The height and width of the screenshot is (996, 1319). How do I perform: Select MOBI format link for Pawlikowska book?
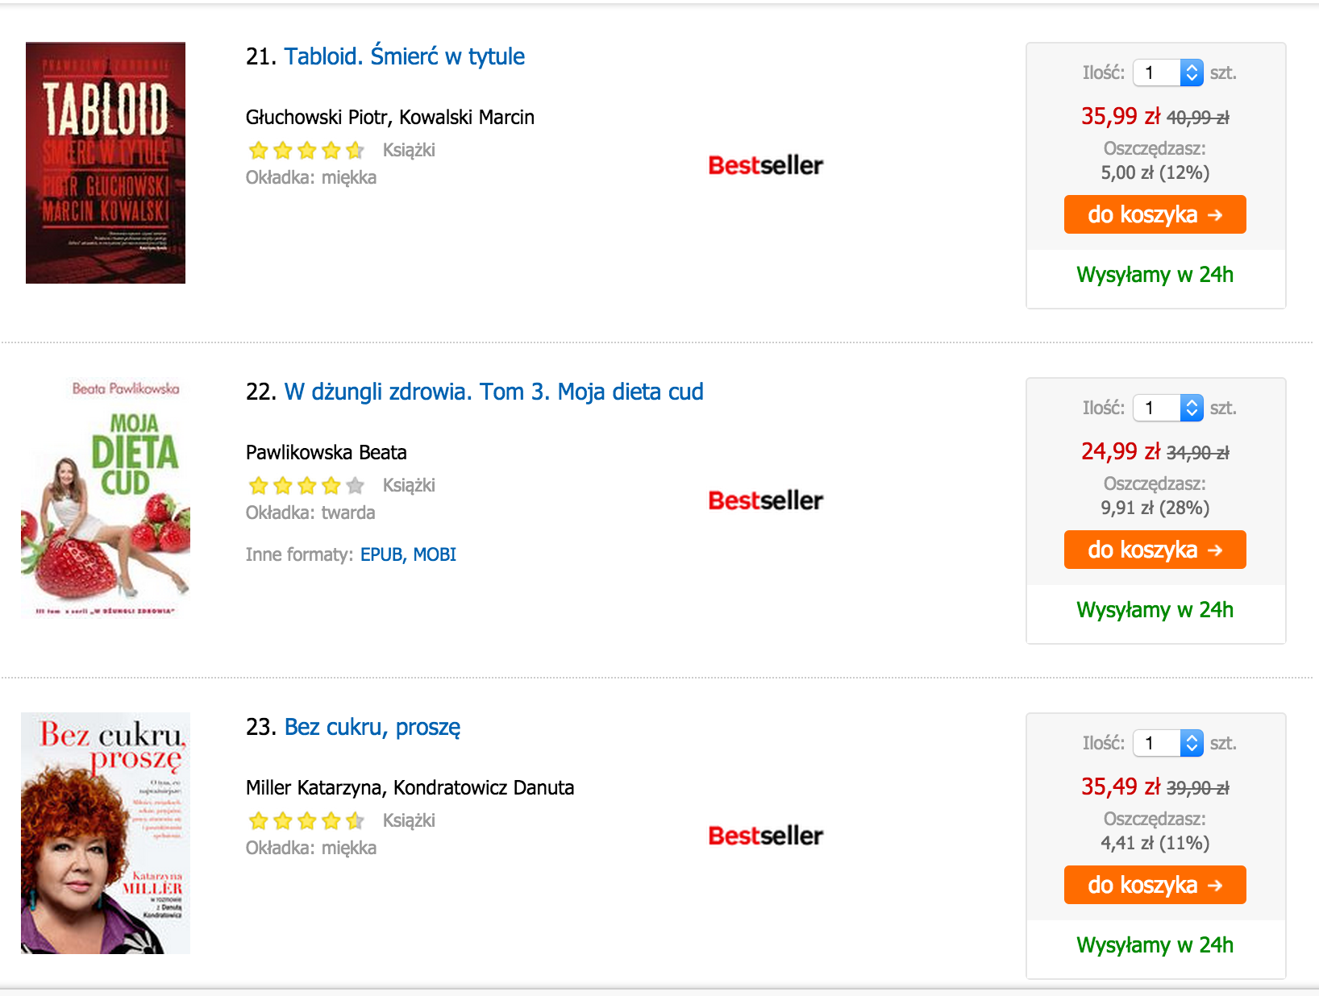pos(435,554)
